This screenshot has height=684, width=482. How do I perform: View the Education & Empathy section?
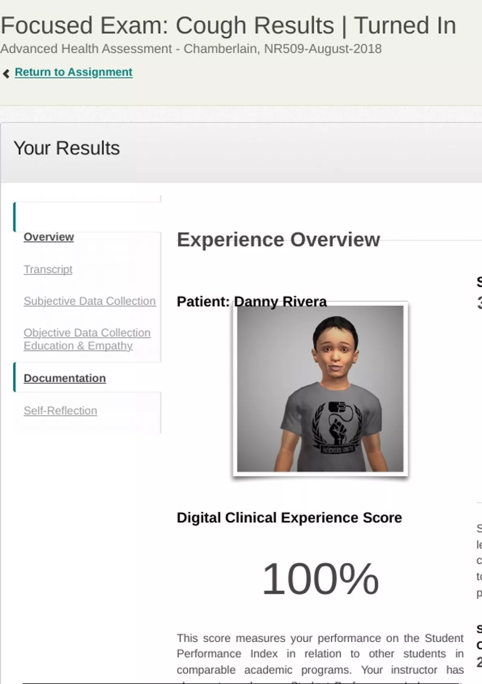point(78,346)
